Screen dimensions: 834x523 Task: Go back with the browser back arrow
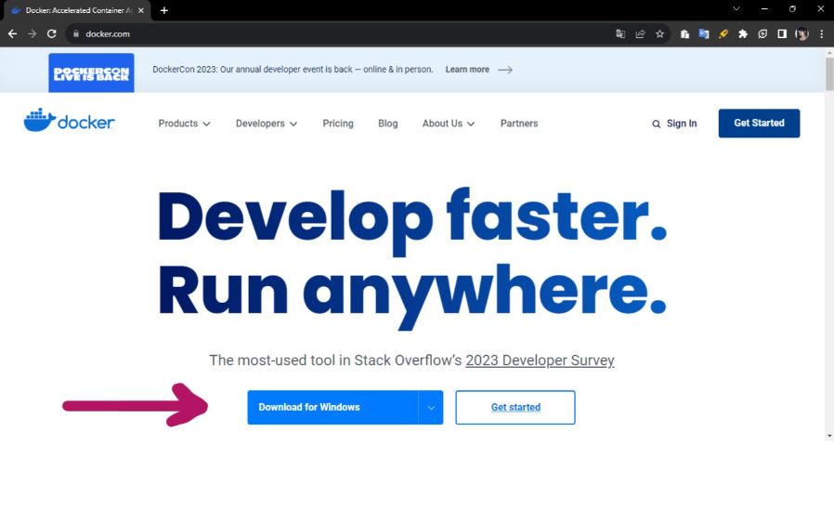point(13,33)
